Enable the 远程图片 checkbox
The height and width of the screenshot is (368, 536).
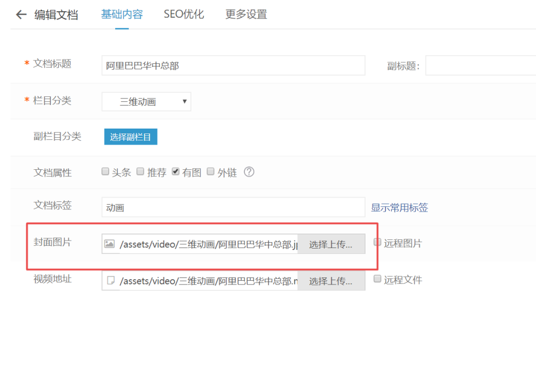pos(377,242)
